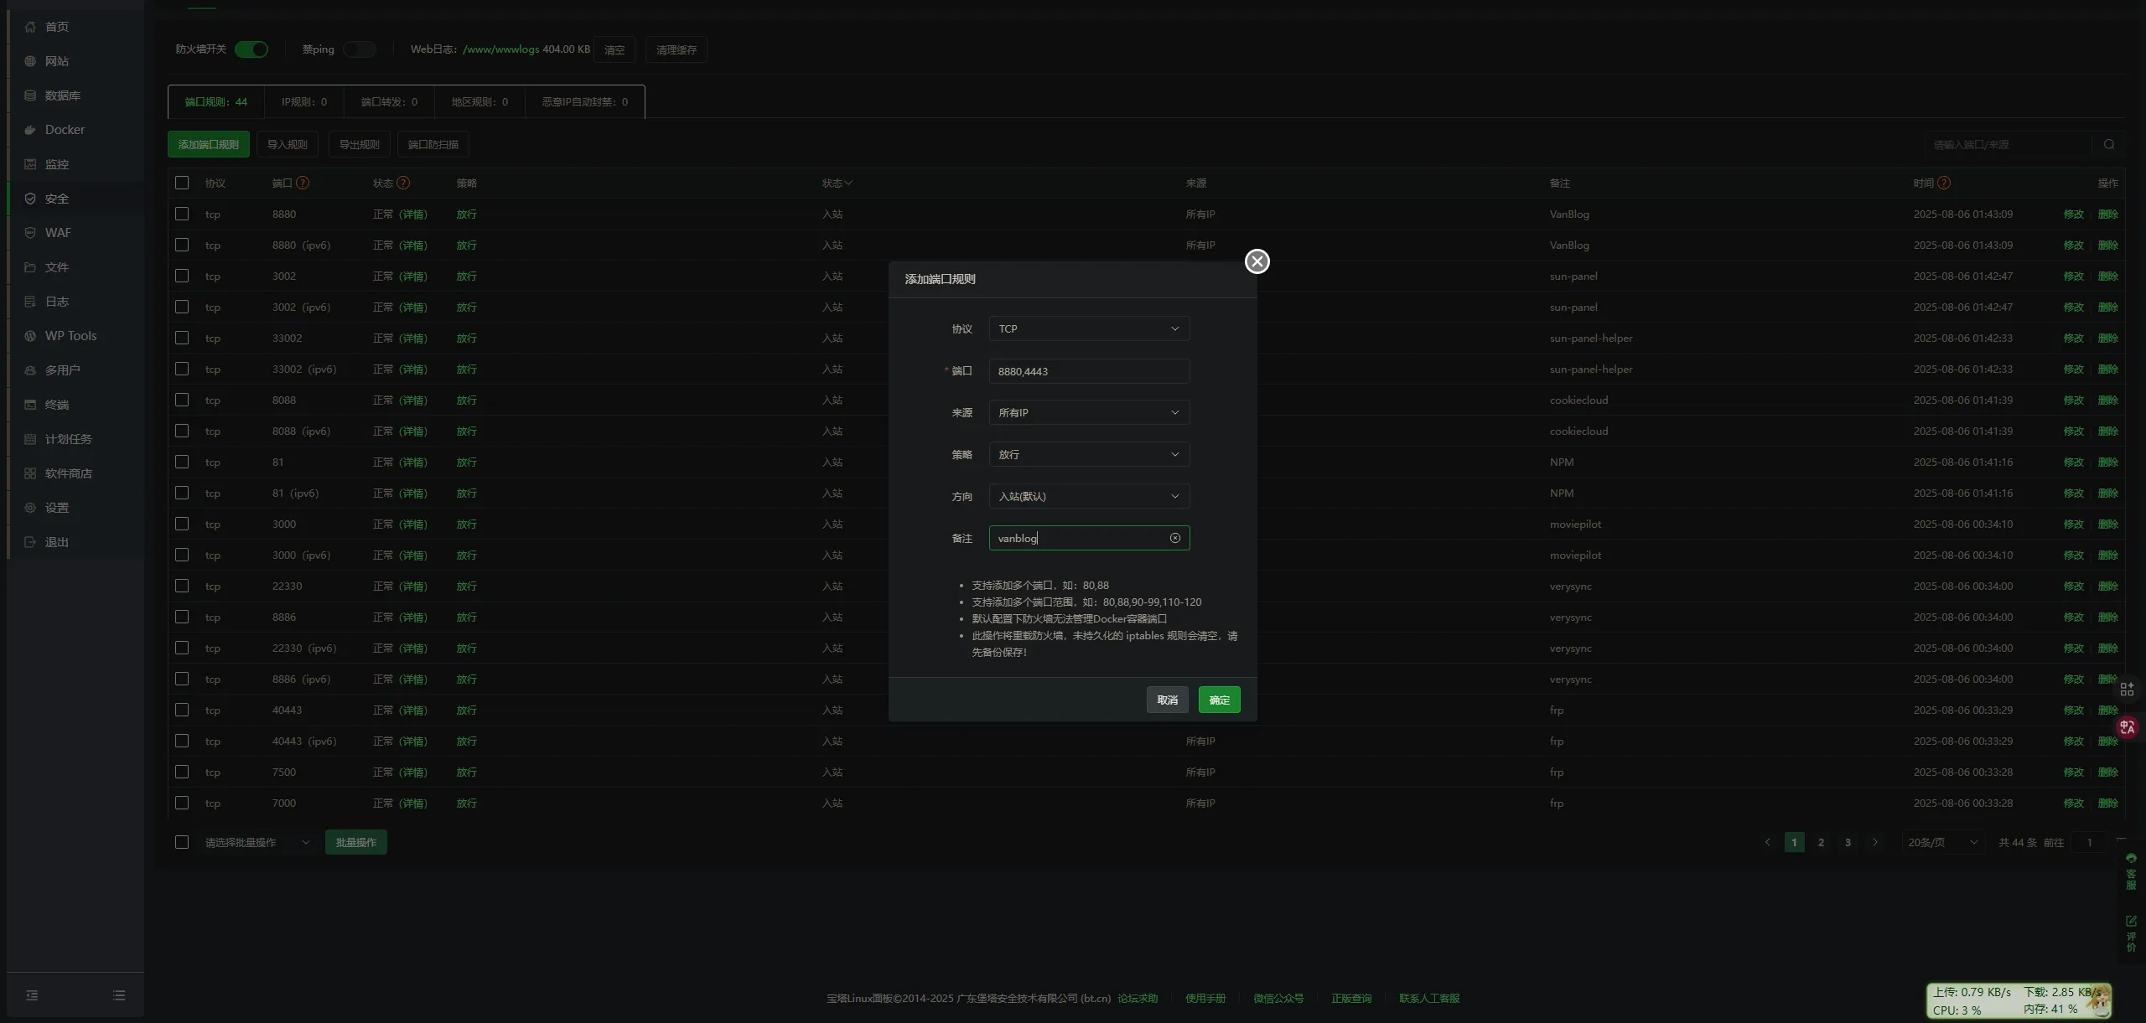Screen dimensions: 2146x1023
Task: Confirm dialog with 确定 button
Action: (1220, 700)
